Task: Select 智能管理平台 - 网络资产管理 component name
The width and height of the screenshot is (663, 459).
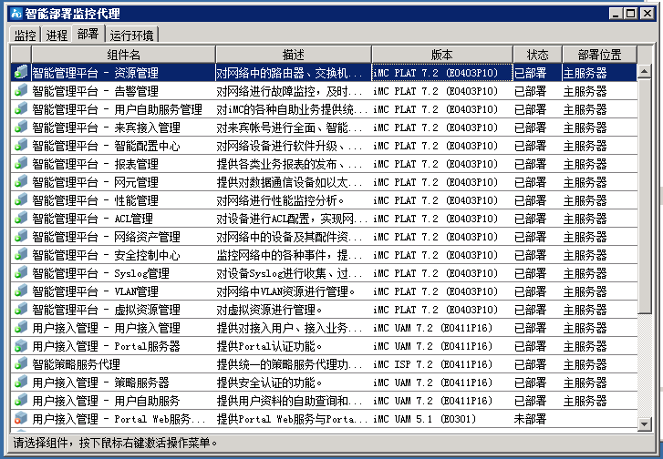Action: [x=106, y=237]
